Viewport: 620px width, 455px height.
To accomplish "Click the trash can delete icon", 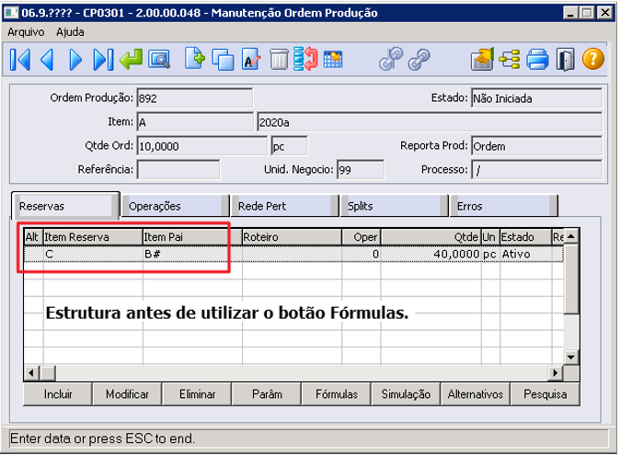I will 279,60.
